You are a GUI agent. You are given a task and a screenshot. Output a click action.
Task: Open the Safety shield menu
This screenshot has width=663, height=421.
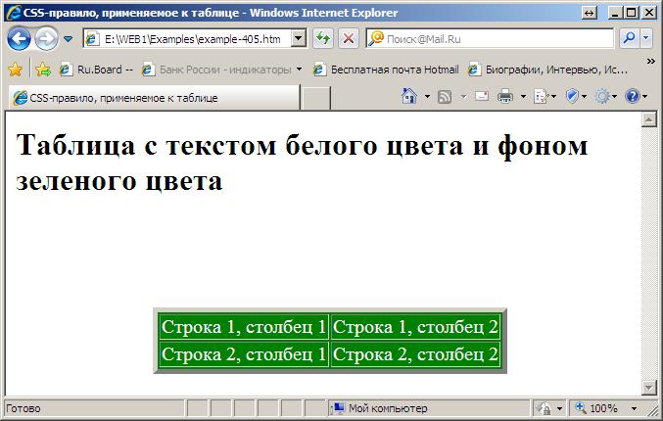point(576,96)
